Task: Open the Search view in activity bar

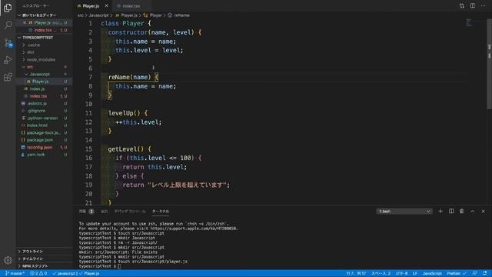Action: point(8,25)
